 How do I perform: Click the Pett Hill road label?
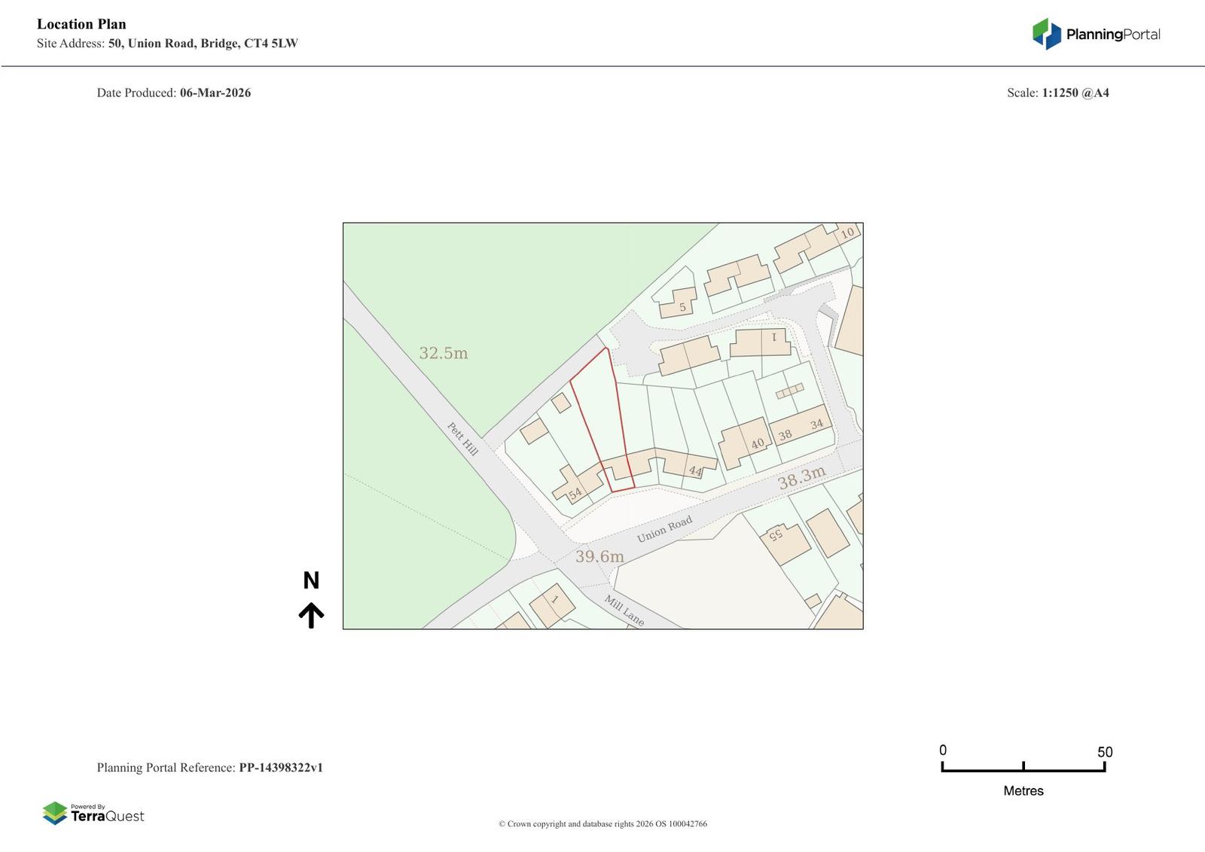462,438
